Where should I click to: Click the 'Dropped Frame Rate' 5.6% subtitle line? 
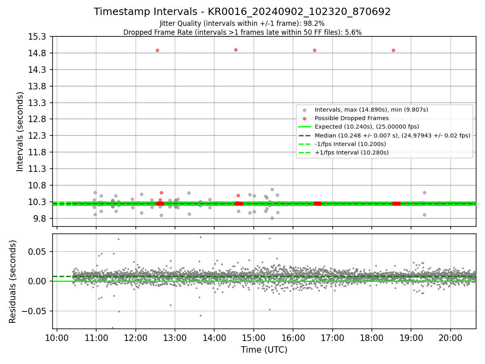(x=242, y=32)
